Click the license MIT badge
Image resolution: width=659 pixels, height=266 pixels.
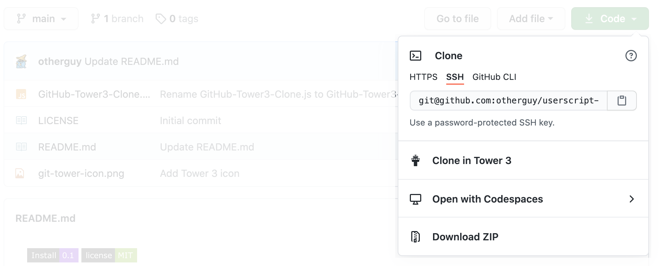(x=109, y=255)
